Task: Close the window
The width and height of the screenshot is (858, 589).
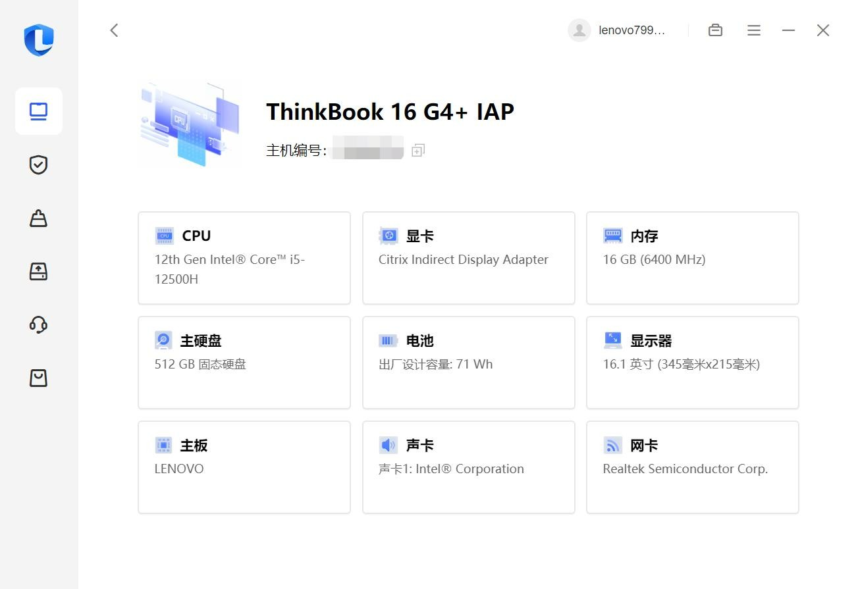Action: click(x=823, y=30)
